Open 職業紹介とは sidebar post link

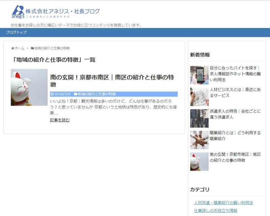coord(235,136)
